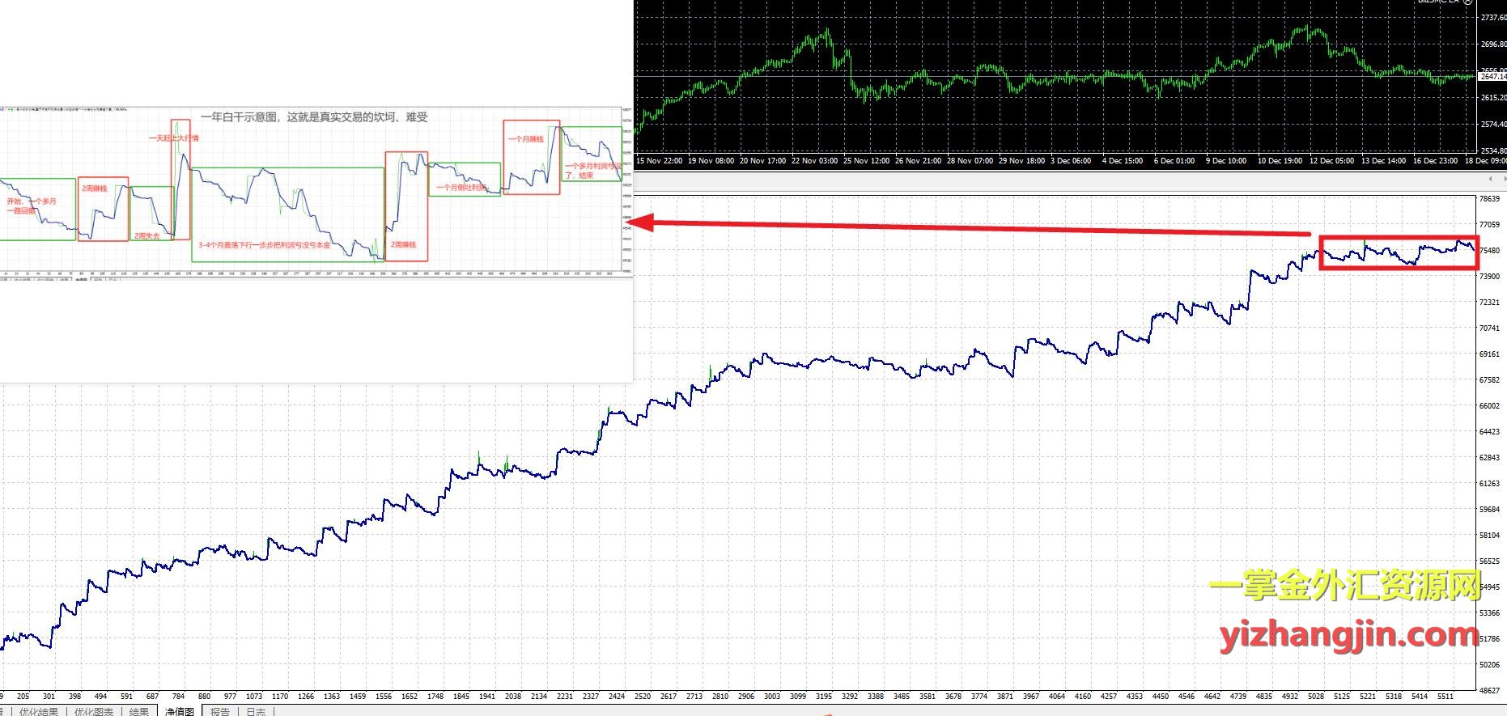Click the trade count label 2906
Image resolution: width=1507 pixels, height=716 pixels.
click(746, 696)
